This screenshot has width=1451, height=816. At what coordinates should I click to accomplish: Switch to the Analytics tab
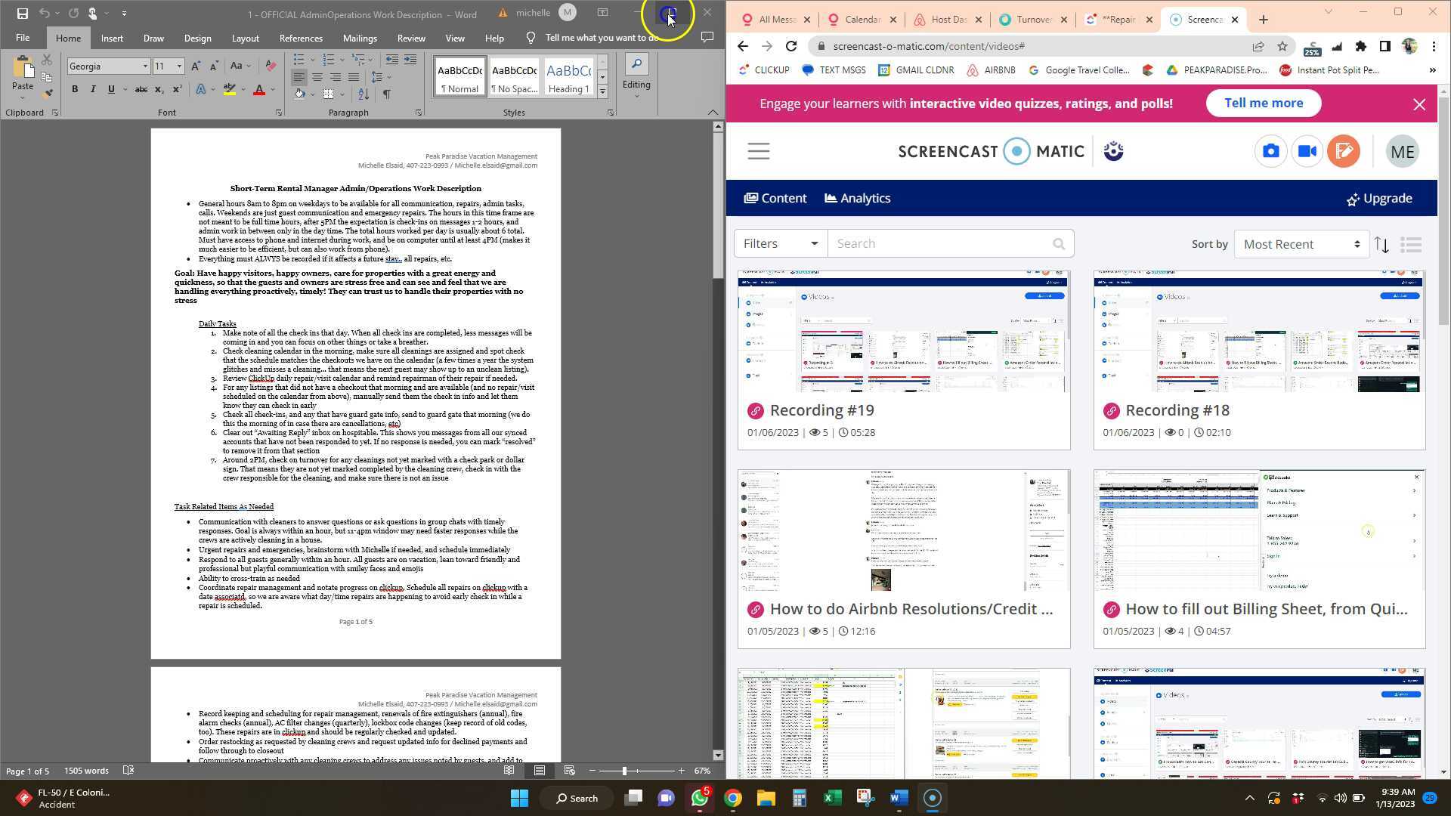point(857,199)
